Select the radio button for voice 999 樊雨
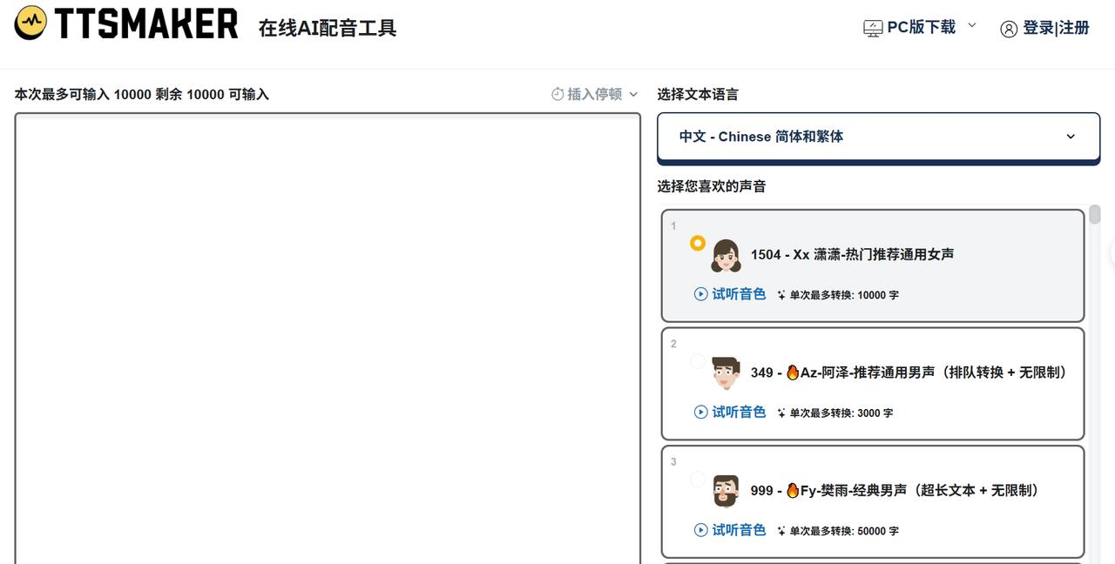The height and width of the screenshot is (564, 1115). click(697, 478)
